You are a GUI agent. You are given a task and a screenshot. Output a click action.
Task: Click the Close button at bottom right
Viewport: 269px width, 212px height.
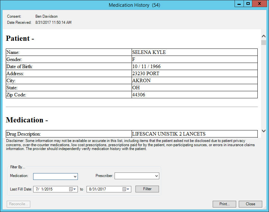250,204
